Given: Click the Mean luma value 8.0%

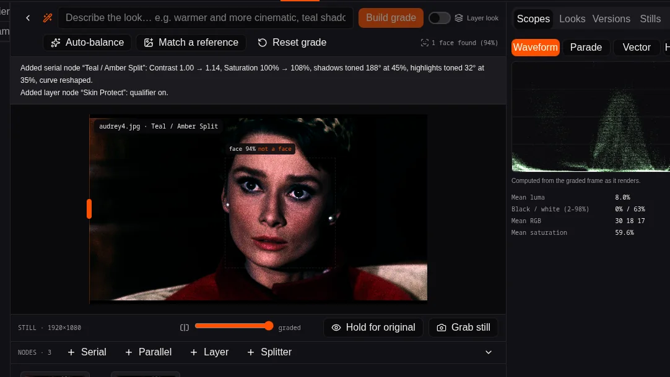Looking at the screenshot, I should pos(622,197).
